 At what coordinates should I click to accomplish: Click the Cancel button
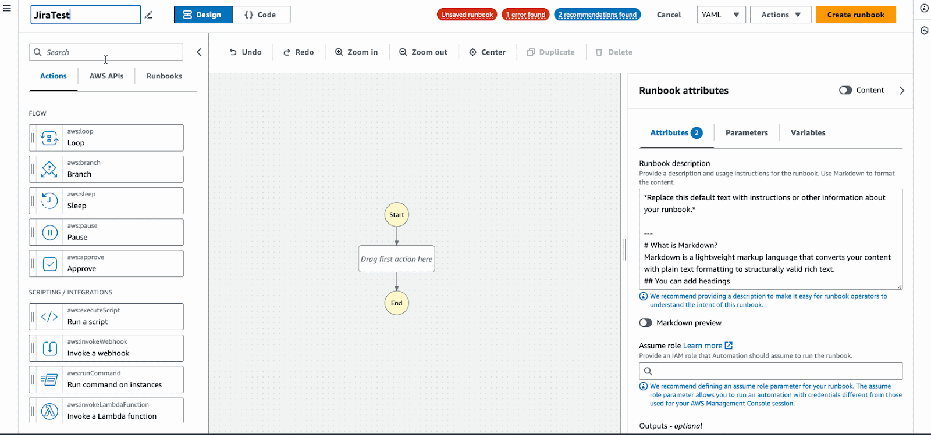[669, 15]
